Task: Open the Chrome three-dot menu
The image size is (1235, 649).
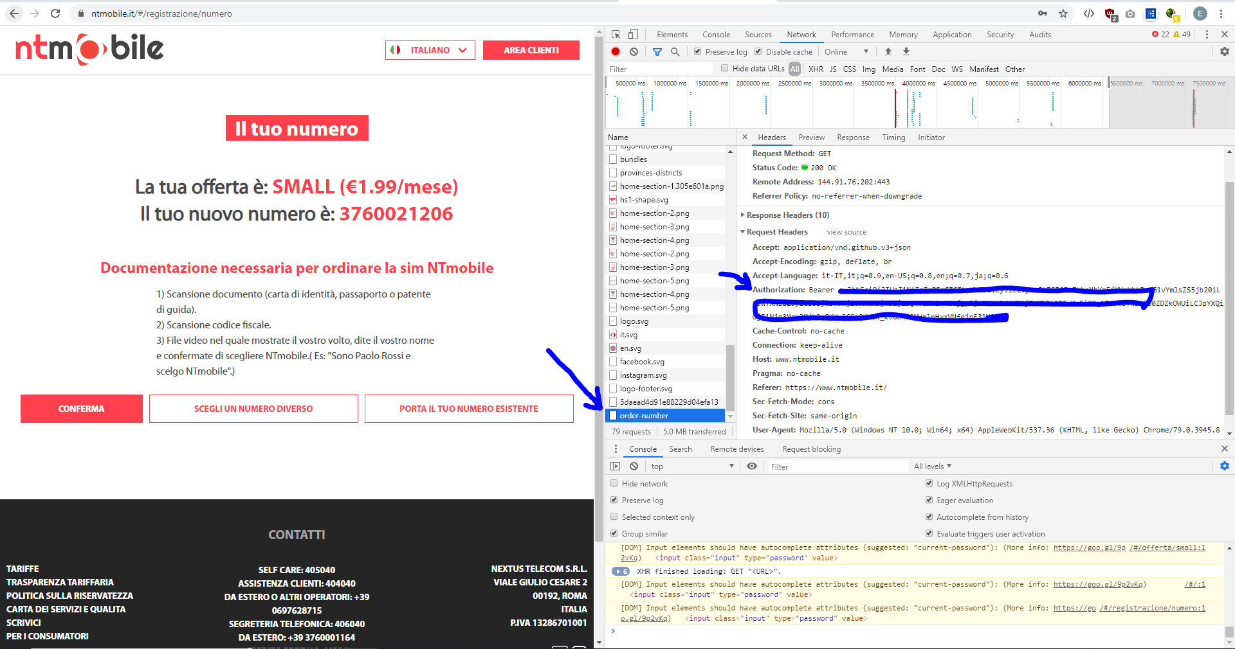Action: click(1221, 13)
